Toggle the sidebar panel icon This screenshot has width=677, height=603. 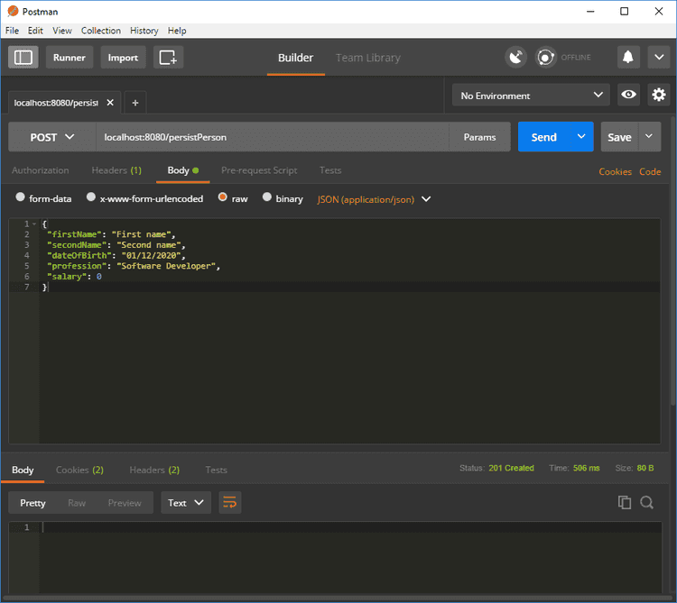click(x=23, y=57)
